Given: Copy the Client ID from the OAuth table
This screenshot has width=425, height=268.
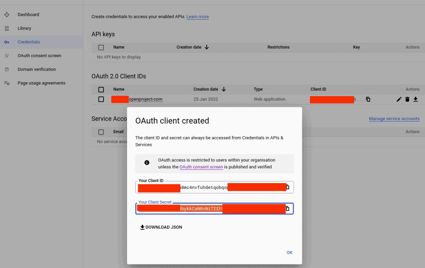Looking at the screenshot, I should (x=368, y=99).
